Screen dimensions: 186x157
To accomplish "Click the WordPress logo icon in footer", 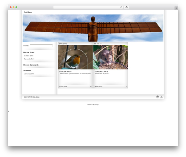I will click(158, 97).
